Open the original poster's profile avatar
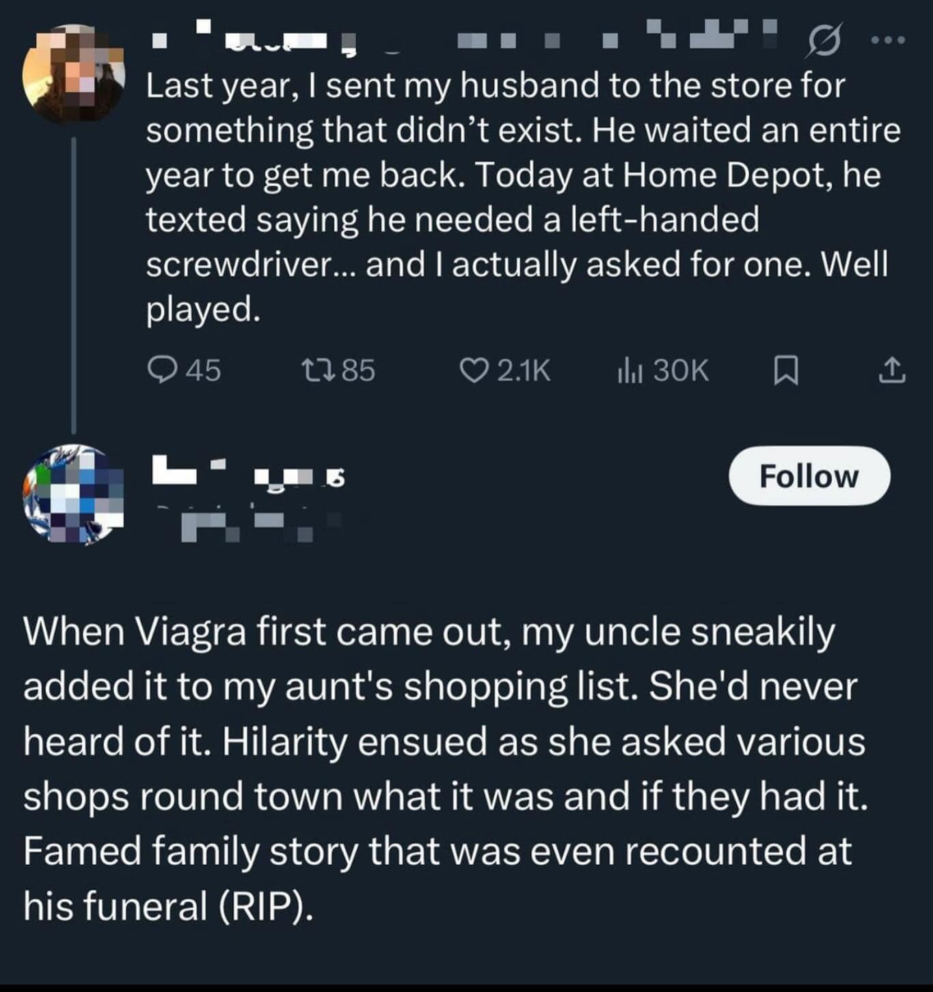 (73, 74)
